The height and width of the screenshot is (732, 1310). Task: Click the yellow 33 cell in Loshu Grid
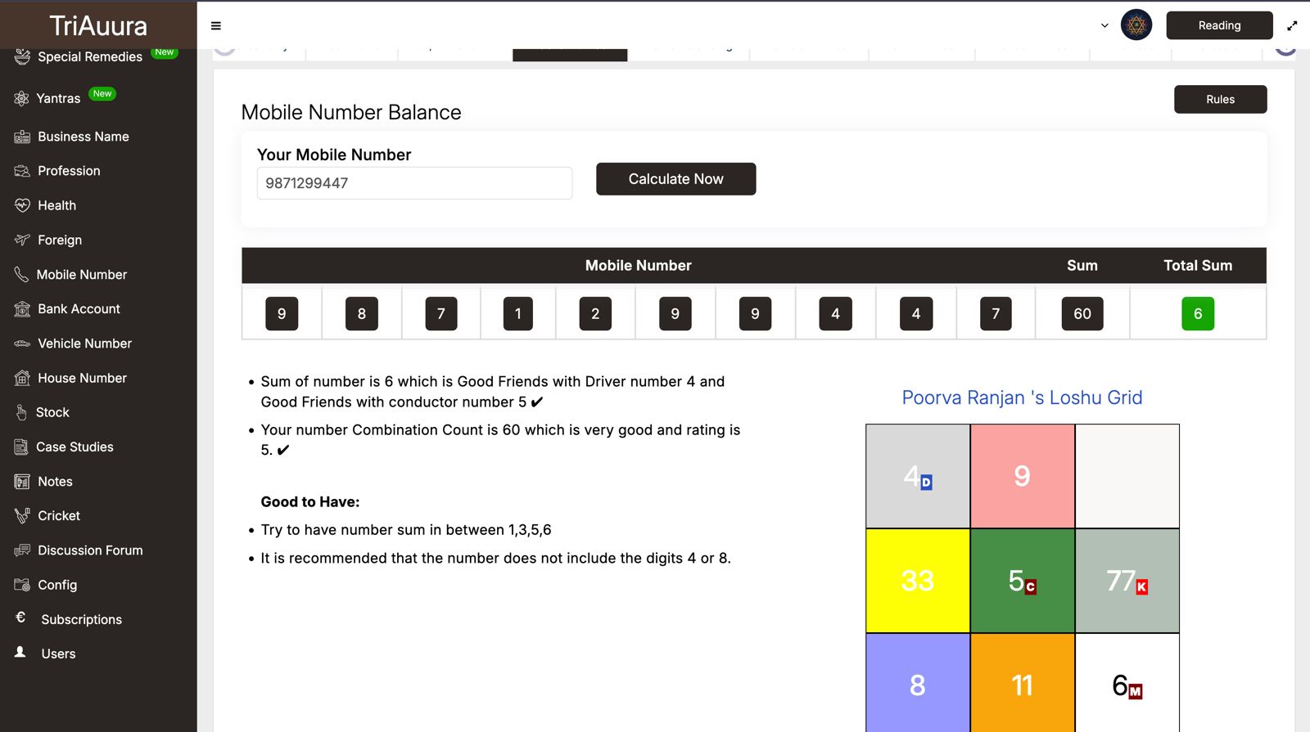tap(918, 581)
